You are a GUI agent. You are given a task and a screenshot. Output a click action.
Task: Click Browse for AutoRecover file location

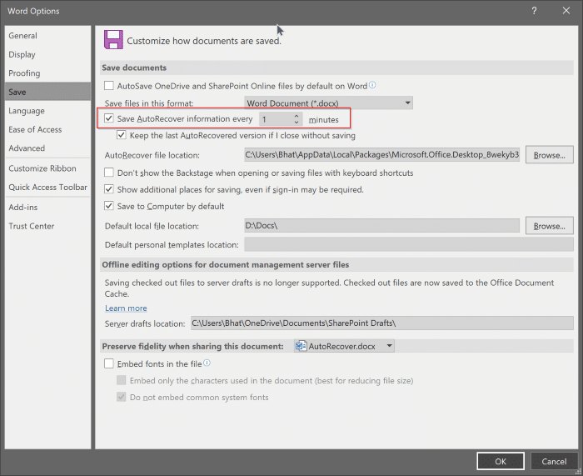pos(549,154)
